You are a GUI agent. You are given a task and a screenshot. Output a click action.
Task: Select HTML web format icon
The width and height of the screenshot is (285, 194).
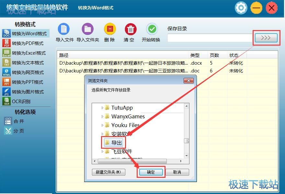coord(6,72)
